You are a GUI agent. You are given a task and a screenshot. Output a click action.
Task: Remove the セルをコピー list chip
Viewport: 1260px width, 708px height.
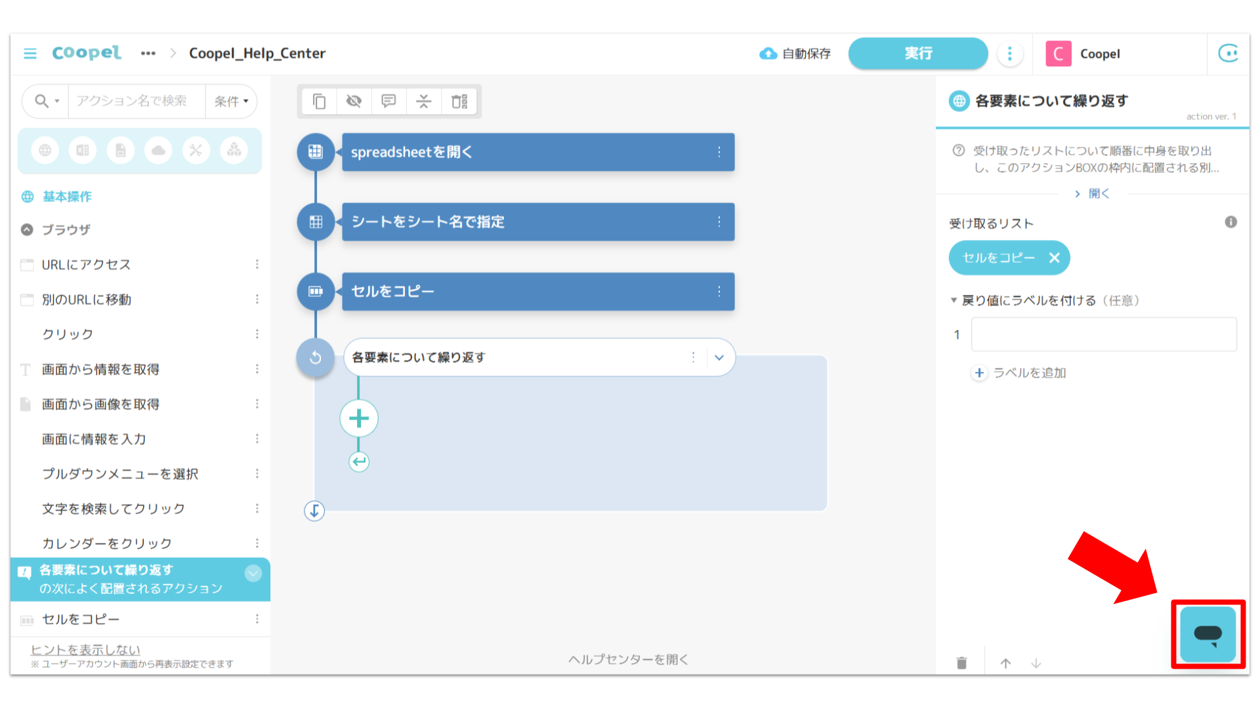click(x=1054, y=258)
